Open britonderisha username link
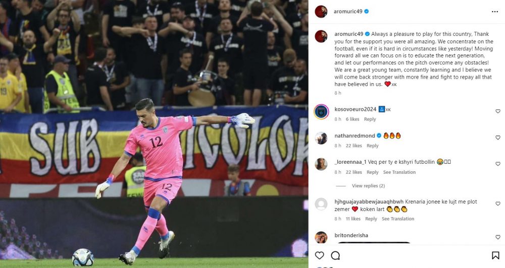The image size is (505, 268). click(x=351, y=235)
